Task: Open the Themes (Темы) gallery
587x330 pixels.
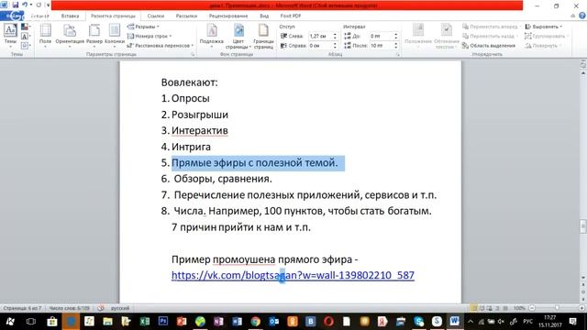Action: point(10,34)
